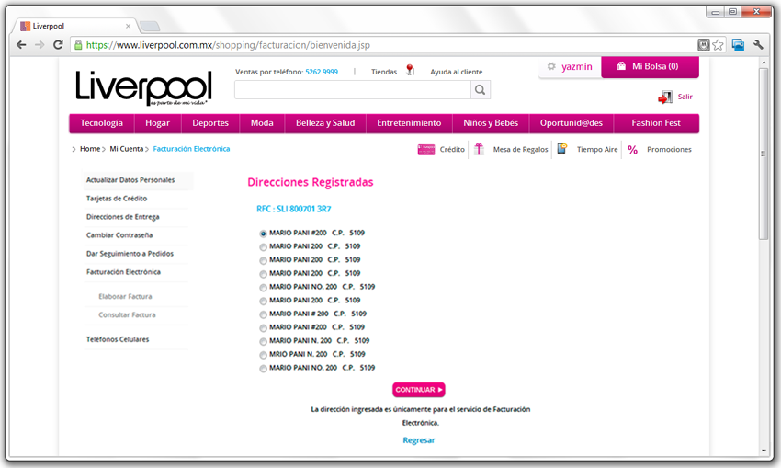The height and width of the screenshot is (468, 781).
Task: Click the shopping bag icon in Mi Bolsa
Action: click(x=621, y=66)
